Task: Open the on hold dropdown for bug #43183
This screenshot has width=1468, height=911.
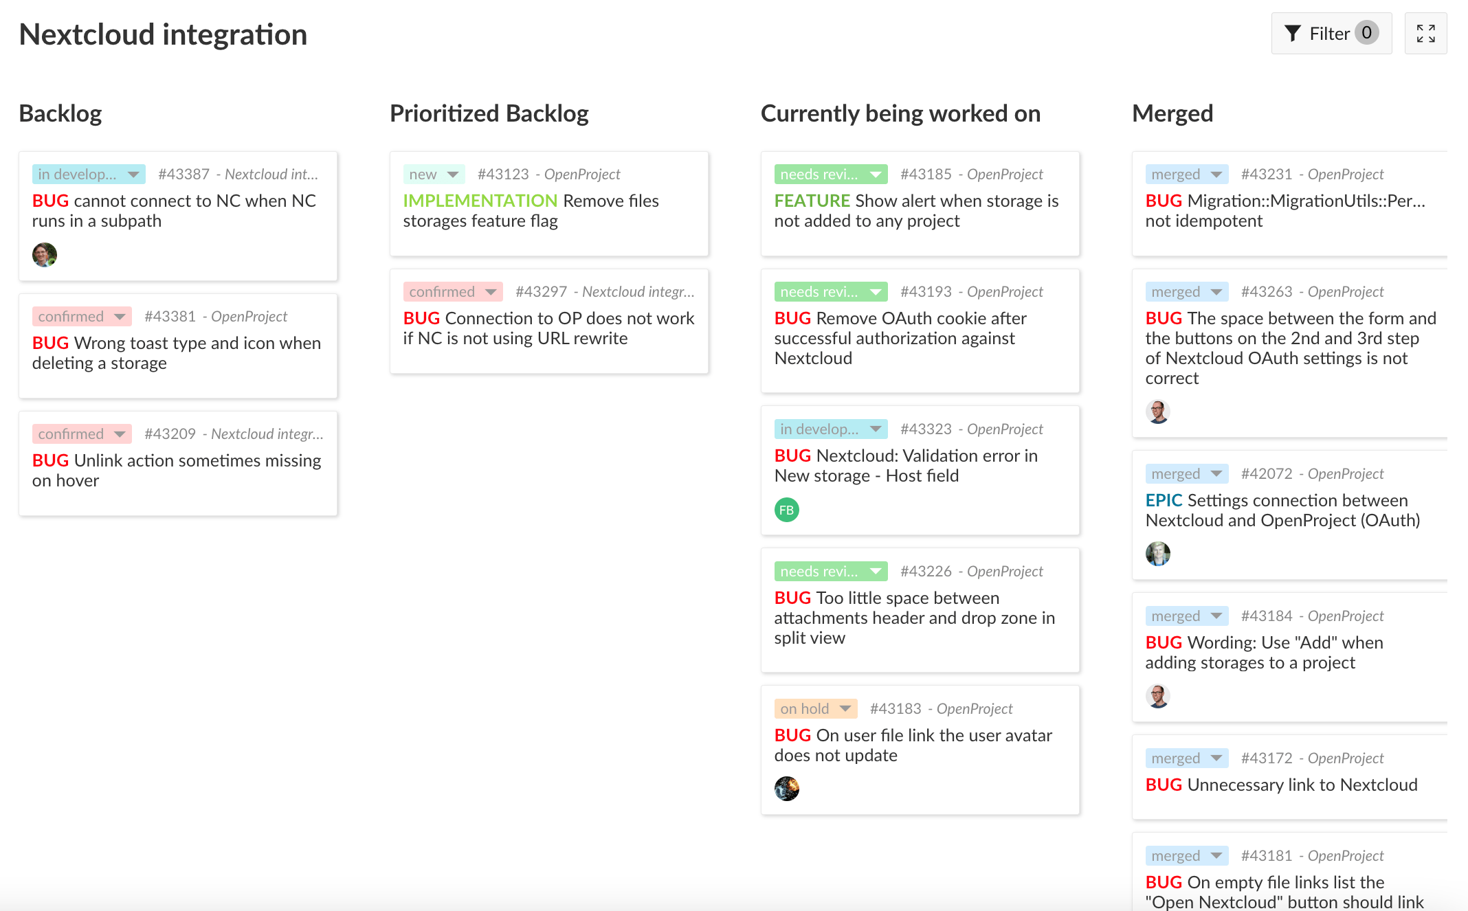Action: 844,708
